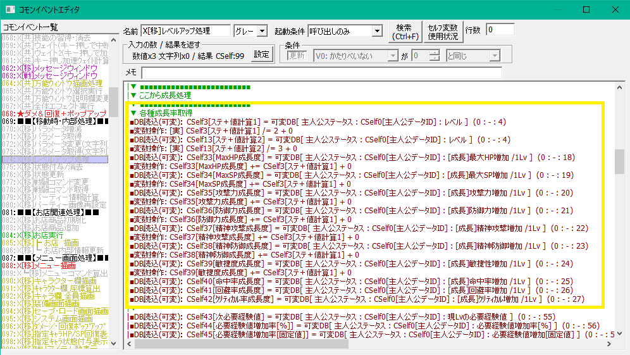The width and height of the screenshot is (630, 355).
Task: Click the code area's horizontal scrollbar thumb
Action: pos(241,344)
